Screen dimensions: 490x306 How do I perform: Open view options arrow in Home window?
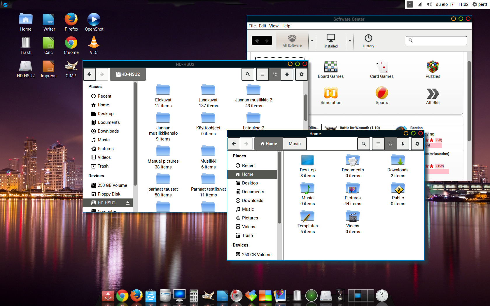[x=402, y=144]
